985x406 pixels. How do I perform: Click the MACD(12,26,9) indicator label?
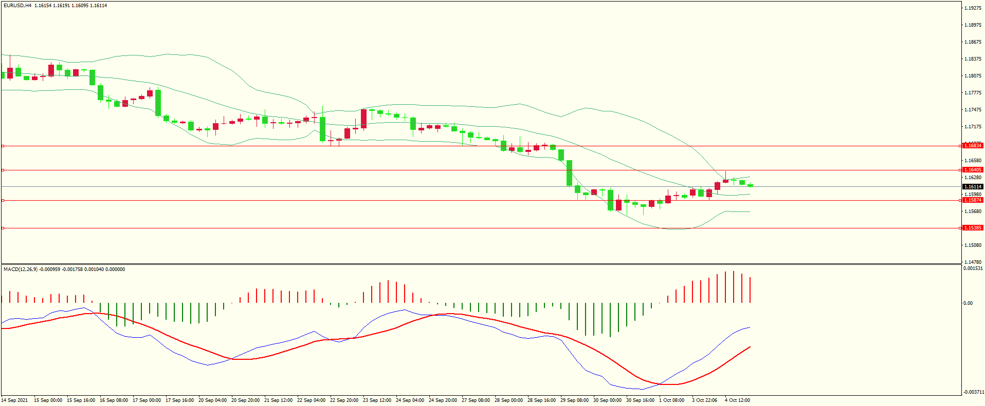point(20,269)
